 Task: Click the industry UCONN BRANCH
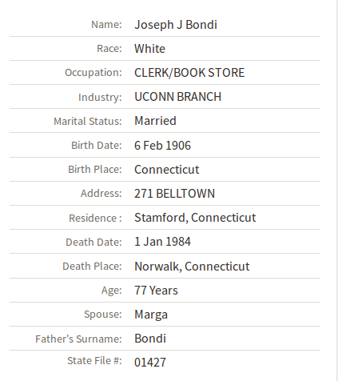tap(177, 97)
